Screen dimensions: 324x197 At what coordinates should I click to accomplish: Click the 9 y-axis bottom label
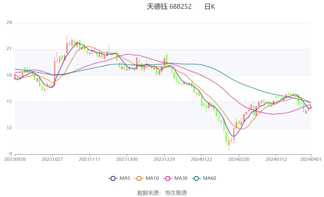[x=10, y=154]
